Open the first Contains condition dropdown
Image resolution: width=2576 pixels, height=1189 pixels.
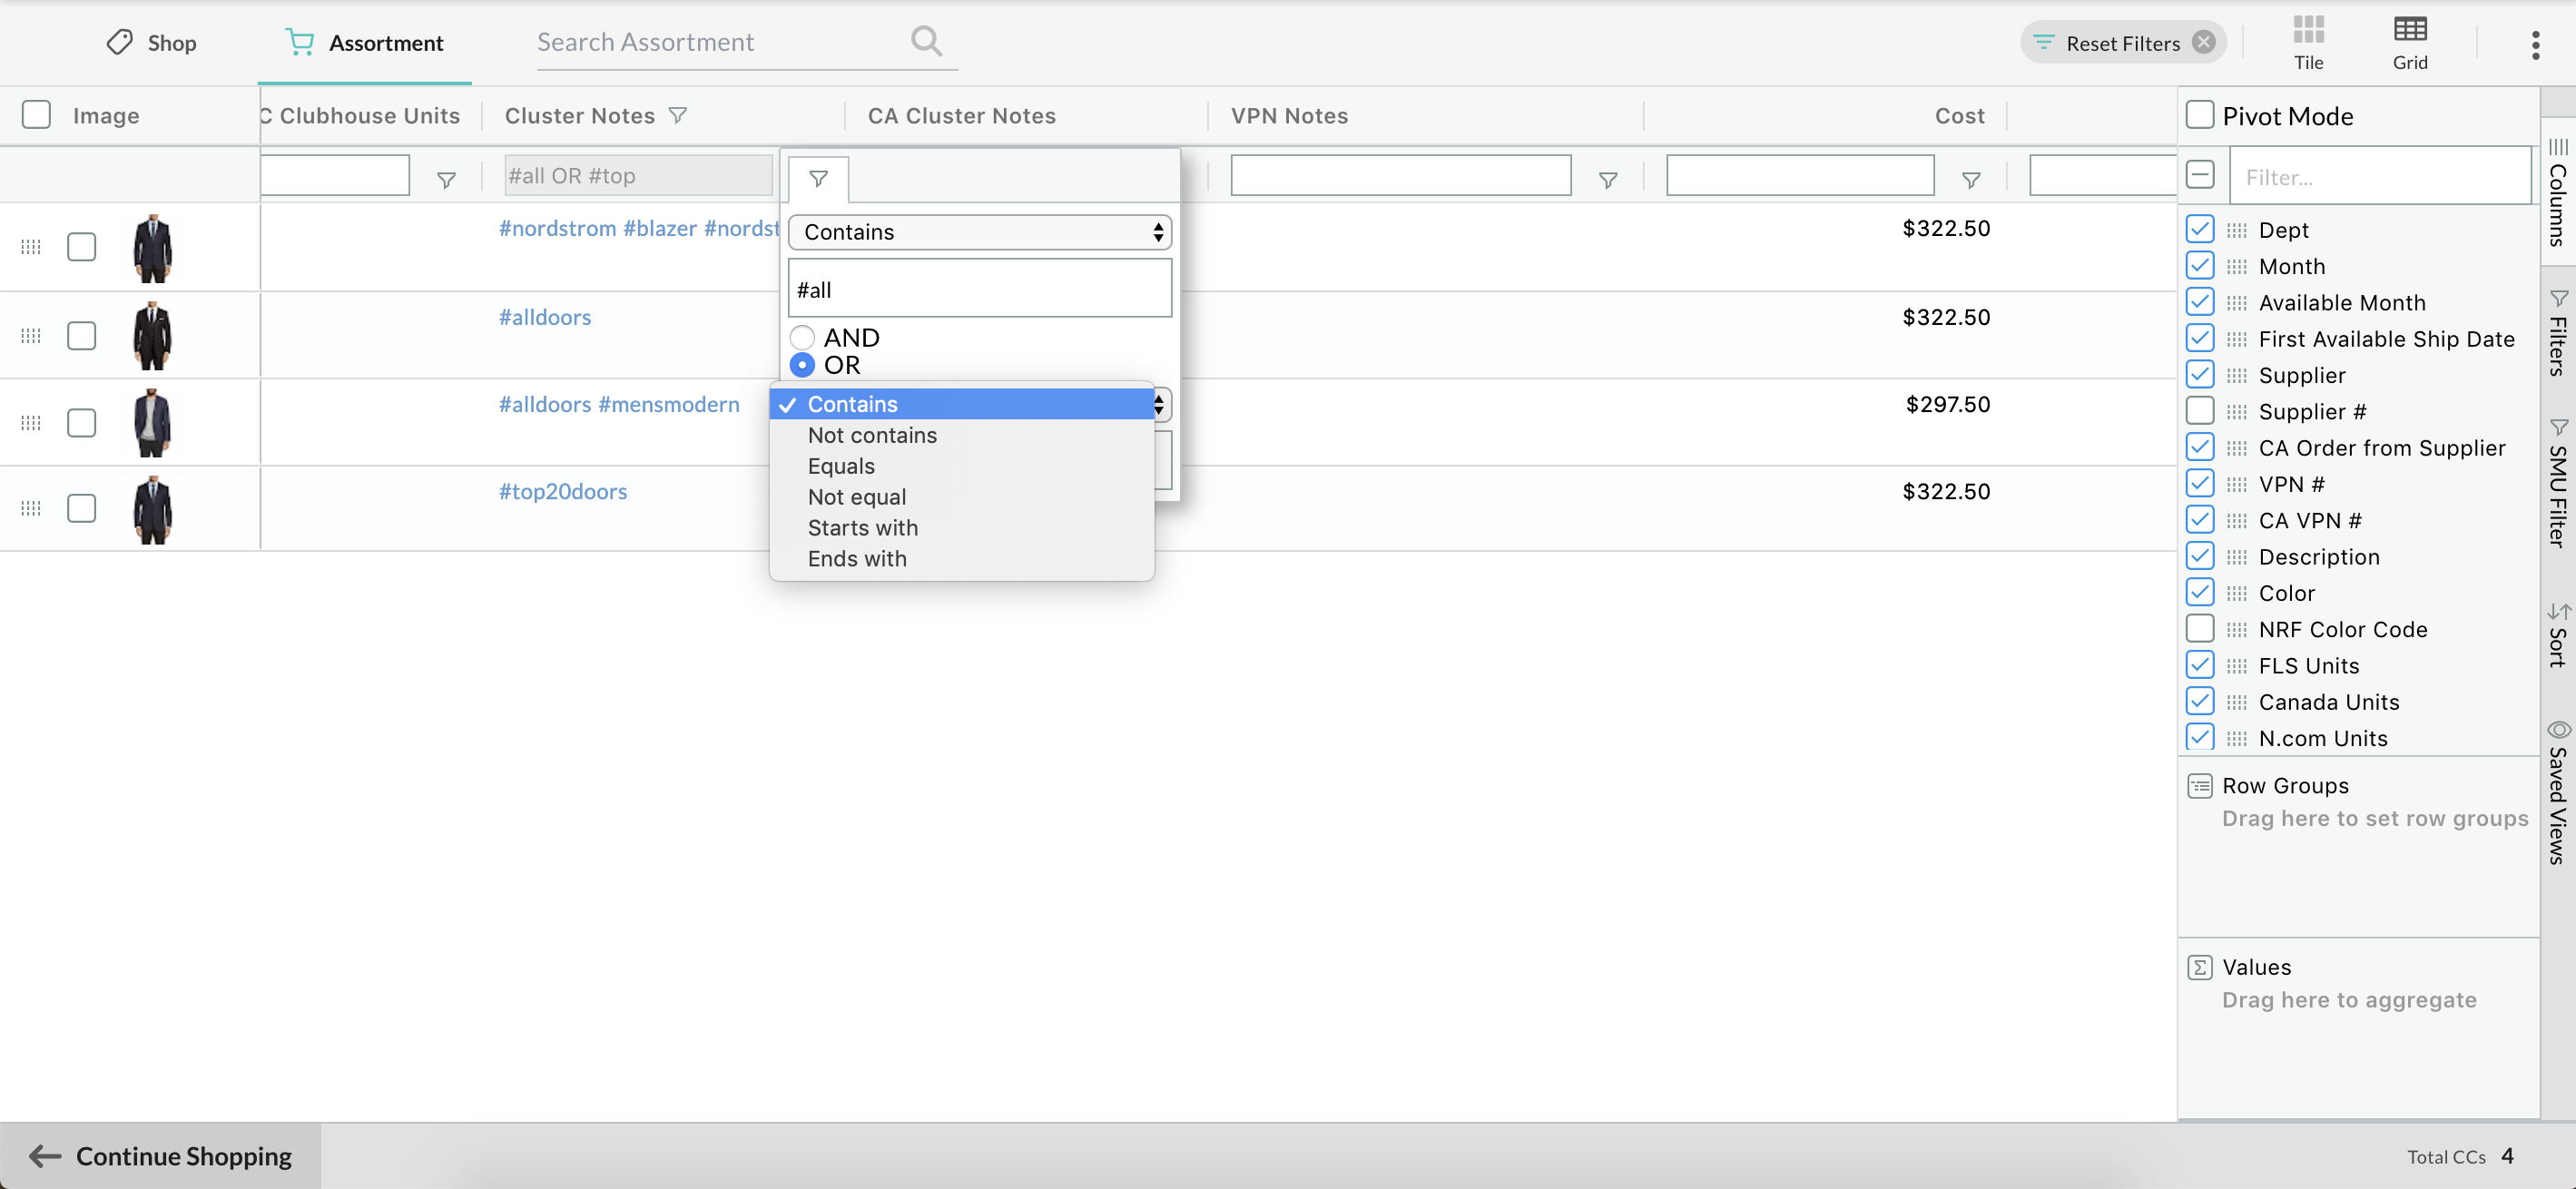coord(979,232)
